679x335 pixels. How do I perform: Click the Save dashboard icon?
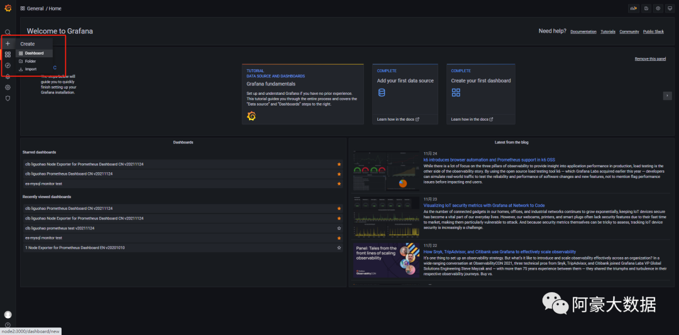click(646, 8)
